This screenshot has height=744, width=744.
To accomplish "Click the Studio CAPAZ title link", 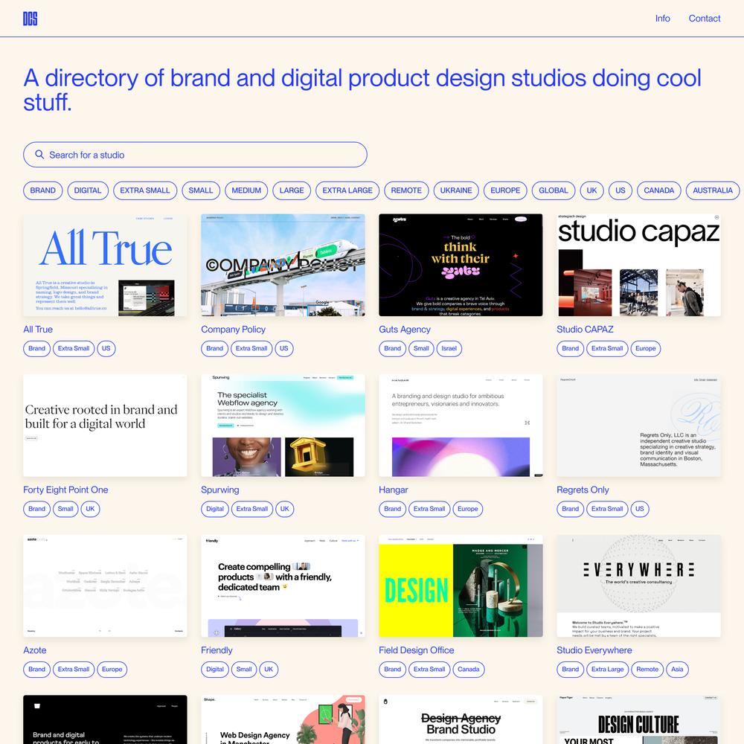I will pos(585,330).
